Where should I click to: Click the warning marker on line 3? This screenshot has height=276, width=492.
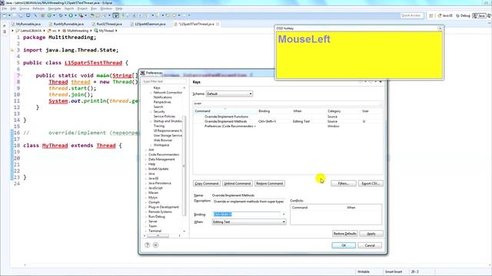pyautogui.click(x=12, y=50)
